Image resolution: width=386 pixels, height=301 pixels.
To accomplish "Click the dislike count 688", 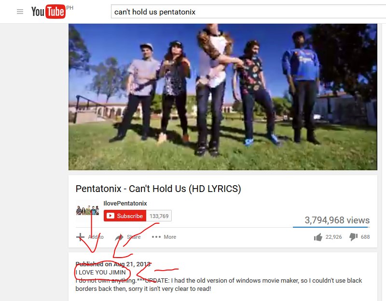I will click(365, 237).
